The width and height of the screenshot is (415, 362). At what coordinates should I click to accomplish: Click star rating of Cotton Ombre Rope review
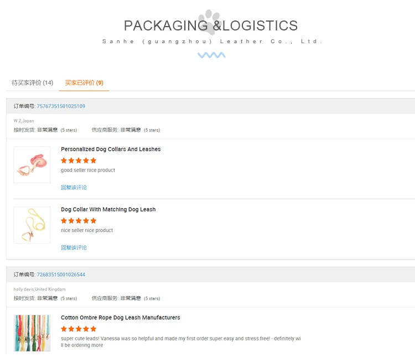point(79,329)
